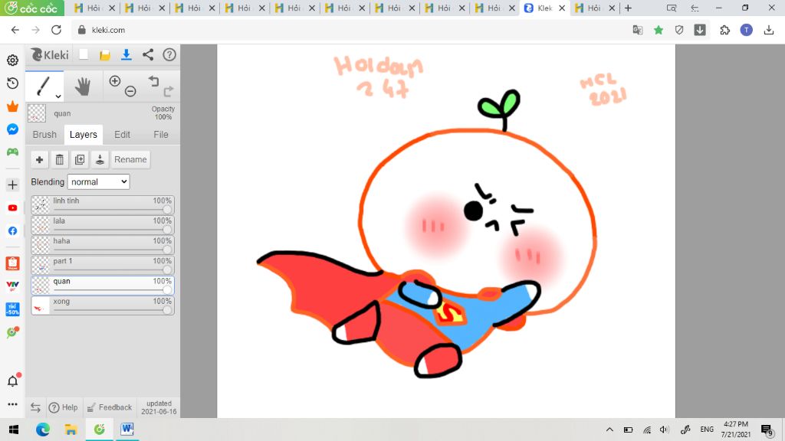Launch Microsoft Edge from taskbar
The image size is (785, 441).
coord(43,430)
